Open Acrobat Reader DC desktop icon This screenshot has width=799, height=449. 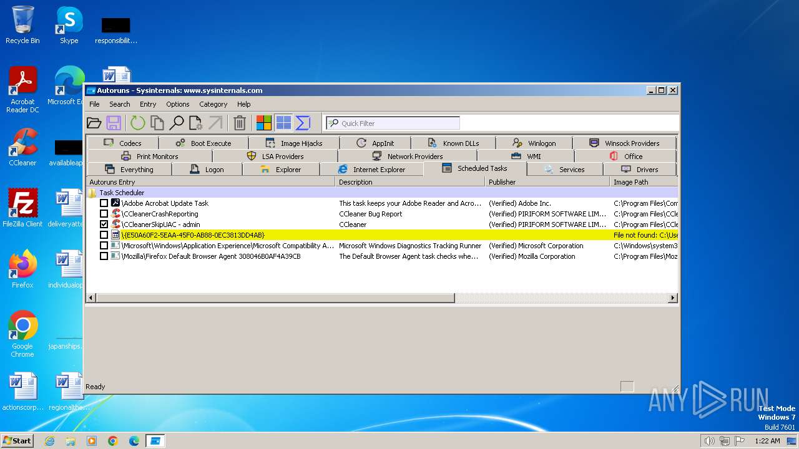tap(22, 90)
